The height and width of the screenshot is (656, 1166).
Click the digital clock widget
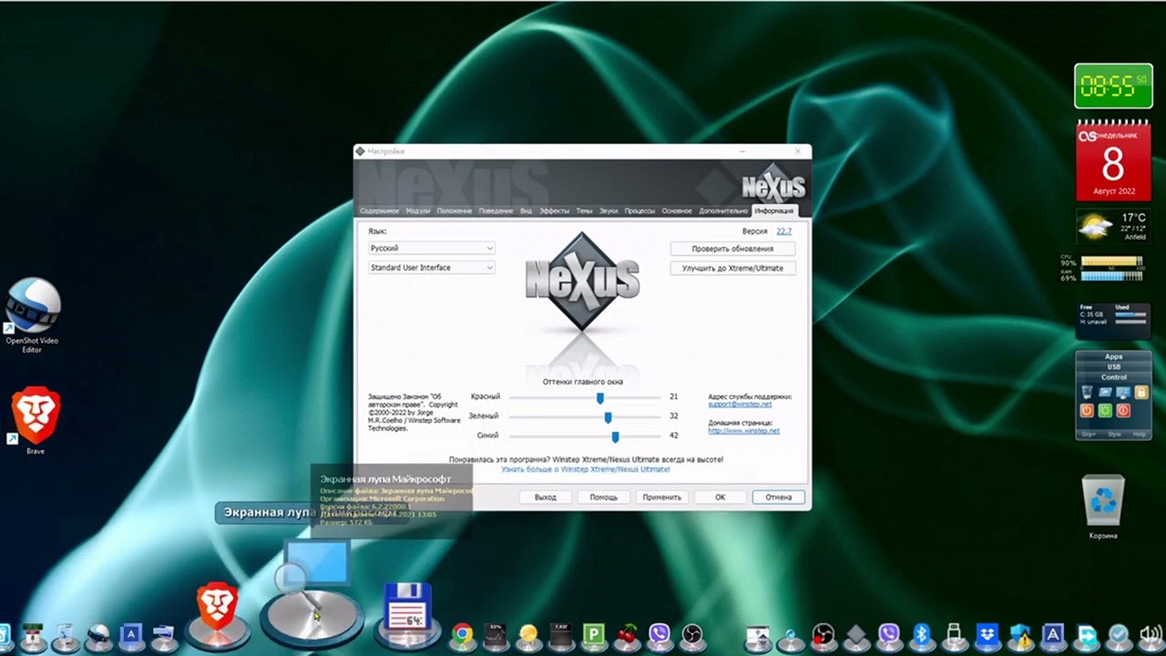click(x=1112, y=87)
